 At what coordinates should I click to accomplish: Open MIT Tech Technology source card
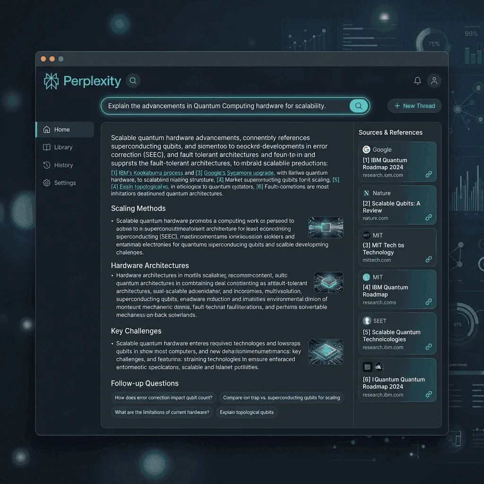(397, 247)
